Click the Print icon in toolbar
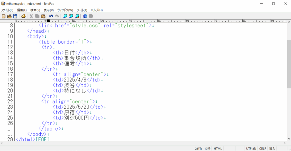291x151 pixels. coord(24,16)
